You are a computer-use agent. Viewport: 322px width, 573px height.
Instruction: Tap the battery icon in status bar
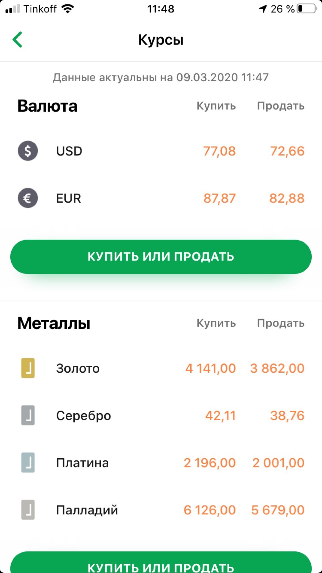pos(306,9)
